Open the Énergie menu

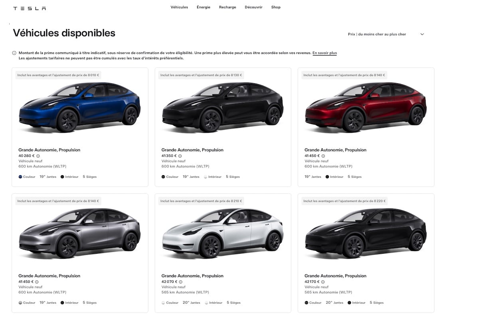[204, 7]
